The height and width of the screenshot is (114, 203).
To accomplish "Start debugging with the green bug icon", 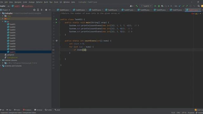I will click(x=159, y=6).
